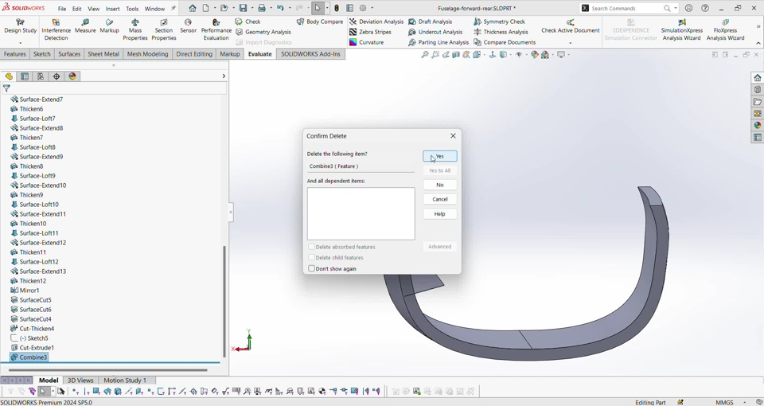Select the Measure tool
This screenshot has height=406, width=764.
coord(85,26)
